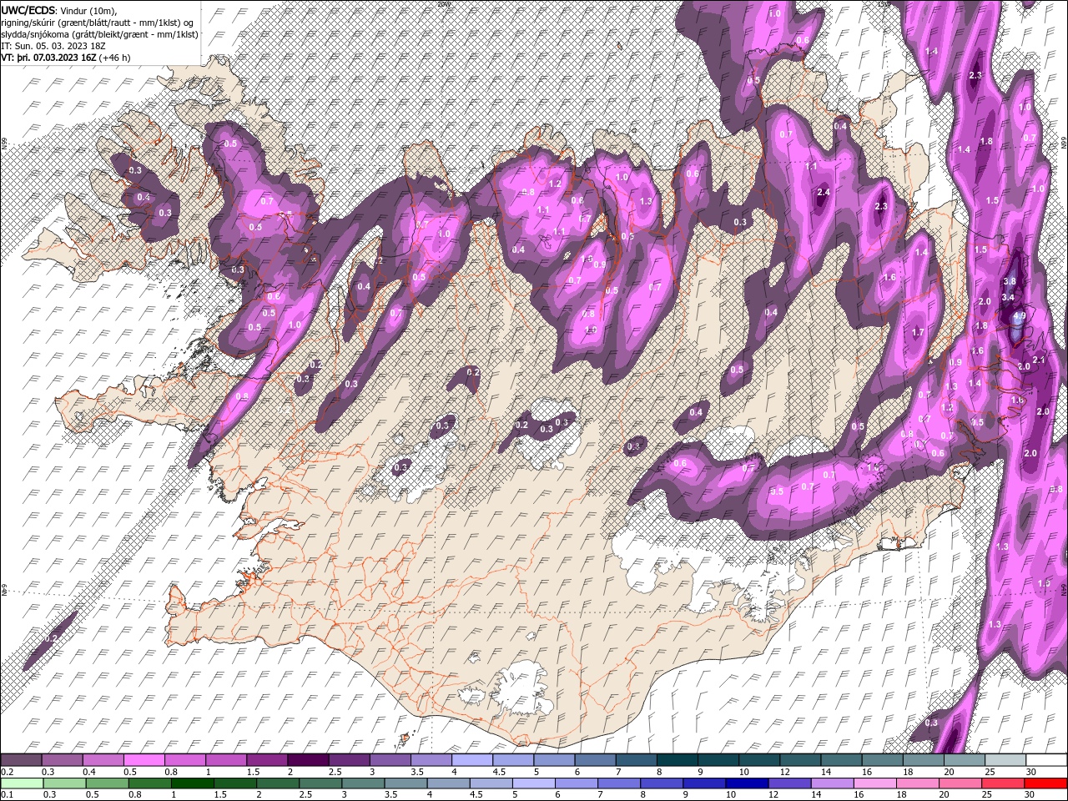Click the bright pink snow swatch between 0.5 and 0.8
The image size is (1068, 801).
tap(144, 760)
